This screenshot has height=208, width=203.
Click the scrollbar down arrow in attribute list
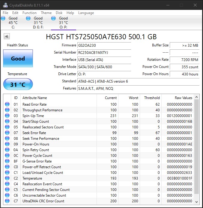point(197,202)
